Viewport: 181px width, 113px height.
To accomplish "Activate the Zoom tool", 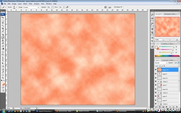I will point(3,78).
